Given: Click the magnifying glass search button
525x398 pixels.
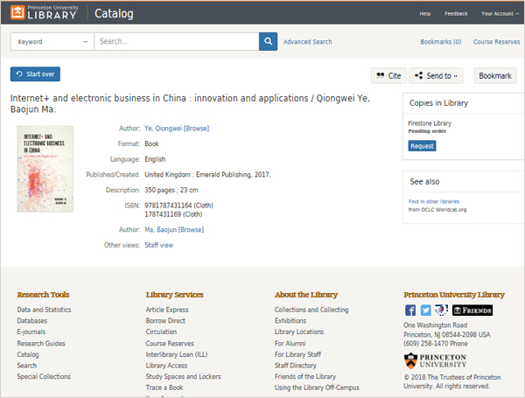Looking at the screenshot, I should (268, 41).
